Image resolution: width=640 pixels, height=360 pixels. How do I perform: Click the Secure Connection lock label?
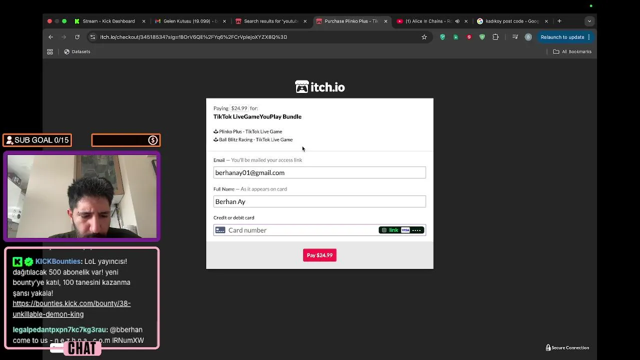click(567, 347)
